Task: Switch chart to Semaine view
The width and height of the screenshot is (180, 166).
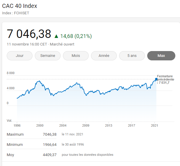Action: tap(48, 56)
